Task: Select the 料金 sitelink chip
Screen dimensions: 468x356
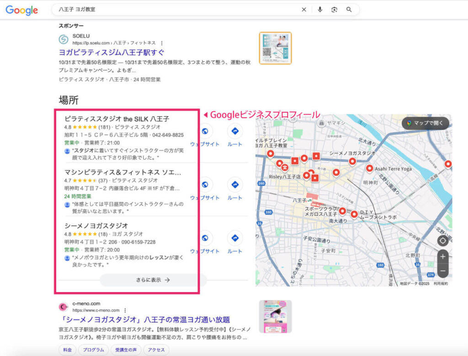Action: coord(67,350)
